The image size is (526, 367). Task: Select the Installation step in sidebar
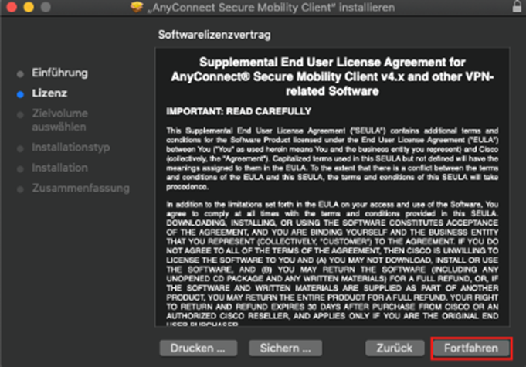[x=59, y=168]
